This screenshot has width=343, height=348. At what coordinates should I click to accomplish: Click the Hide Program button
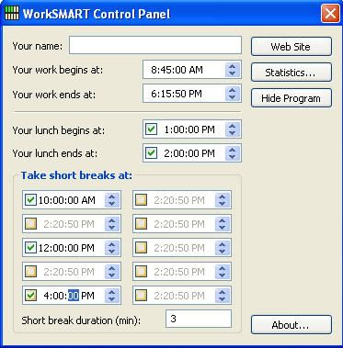click(292, 98)
